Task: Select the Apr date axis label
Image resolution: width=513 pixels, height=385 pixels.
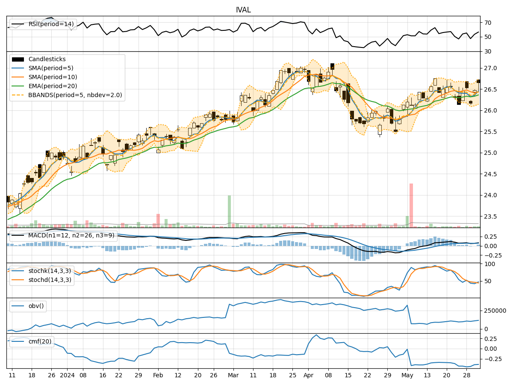Action: [308, 375]
